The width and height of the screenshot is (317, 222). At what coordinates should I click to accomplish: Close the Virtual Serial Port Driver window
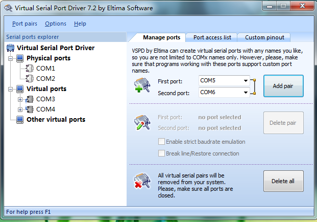coord(302,6)
